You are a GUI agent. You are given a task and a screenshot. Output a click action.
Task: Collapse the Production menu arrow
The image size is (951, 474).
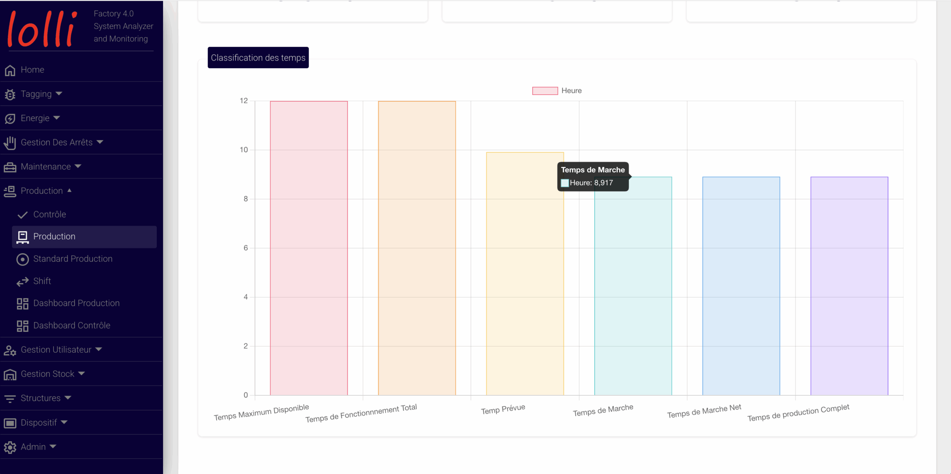click(69, 190)
